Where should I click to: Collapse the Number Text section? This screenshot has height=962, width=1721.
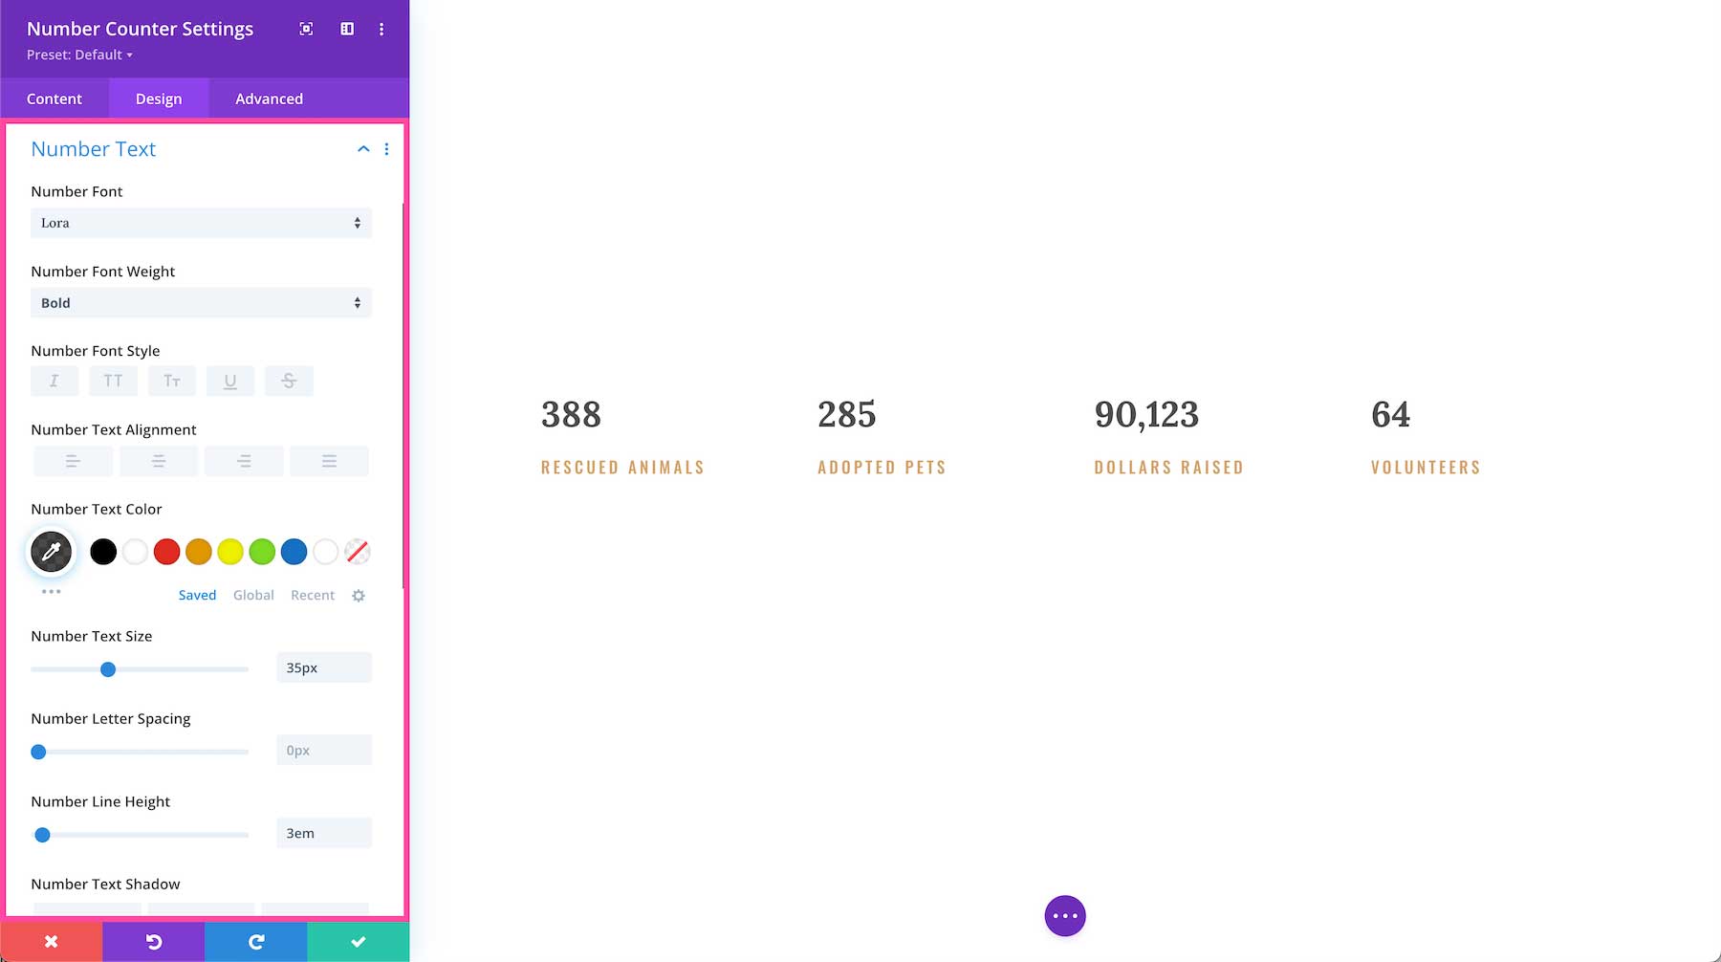click(363, 149)
